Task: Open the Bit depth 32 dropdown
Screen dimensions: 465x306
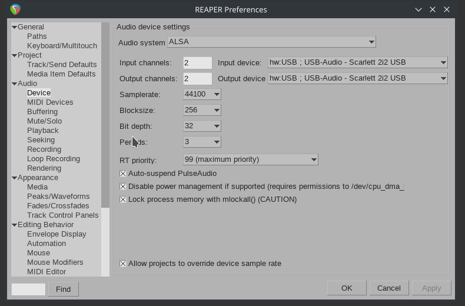Action: [x=202, y=126]
